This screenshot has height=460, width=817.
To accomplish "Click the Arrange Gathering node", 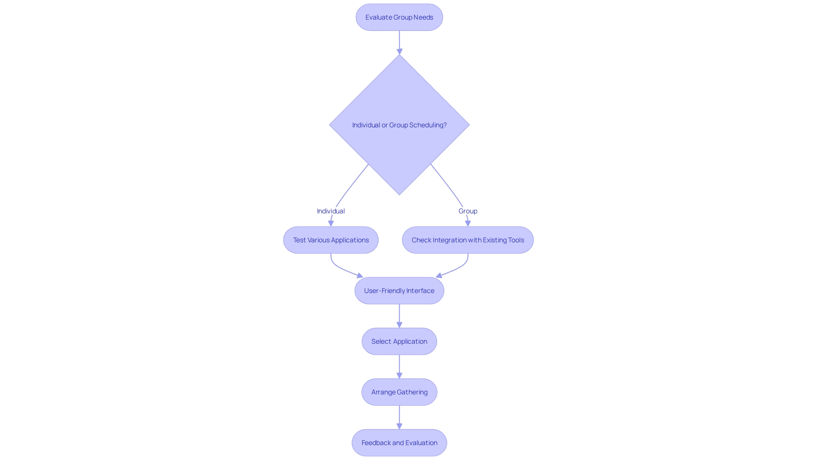I will (399, 391).
